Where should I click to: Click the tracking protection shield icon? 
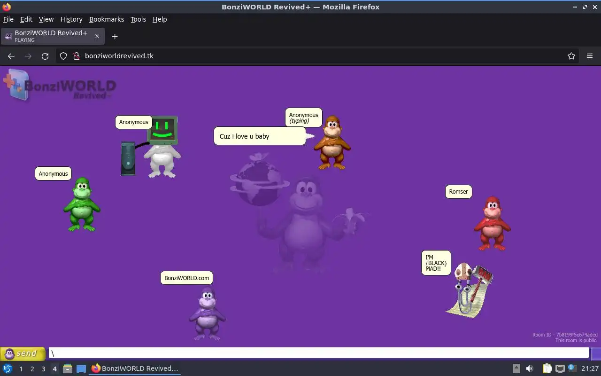tap(63, 56)
